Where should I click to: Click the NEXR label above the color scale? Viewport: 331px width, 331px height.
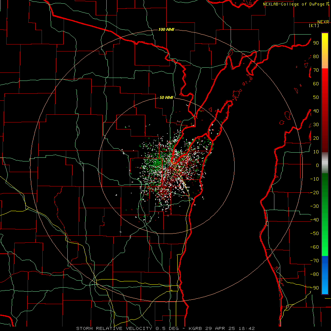[x=323, y=22]
